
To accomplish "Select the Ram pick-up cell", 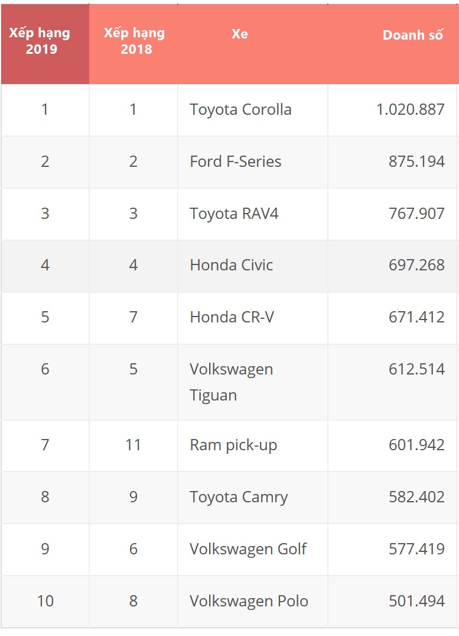I will tap(233, 445).
